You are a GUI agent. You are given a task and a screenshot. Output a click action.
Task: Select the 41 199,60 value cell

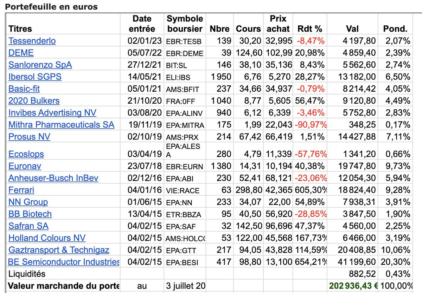(357, 262)
